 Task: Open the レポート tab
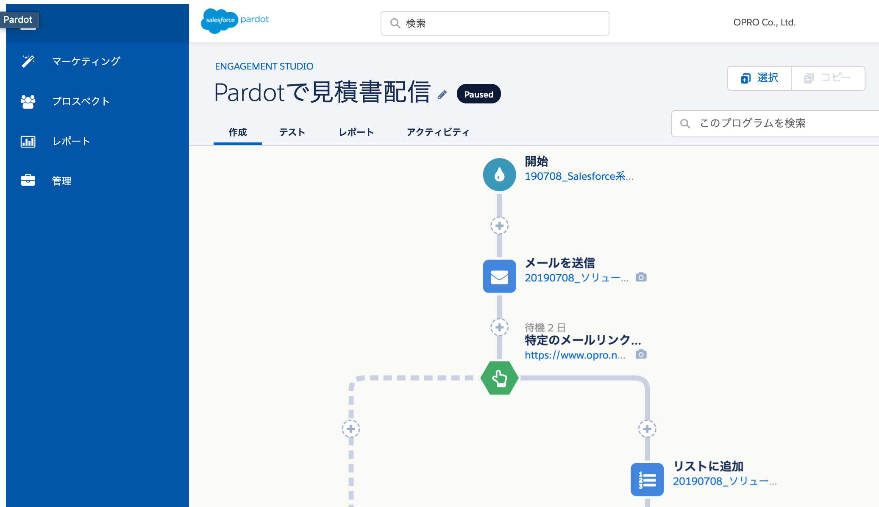356,132
